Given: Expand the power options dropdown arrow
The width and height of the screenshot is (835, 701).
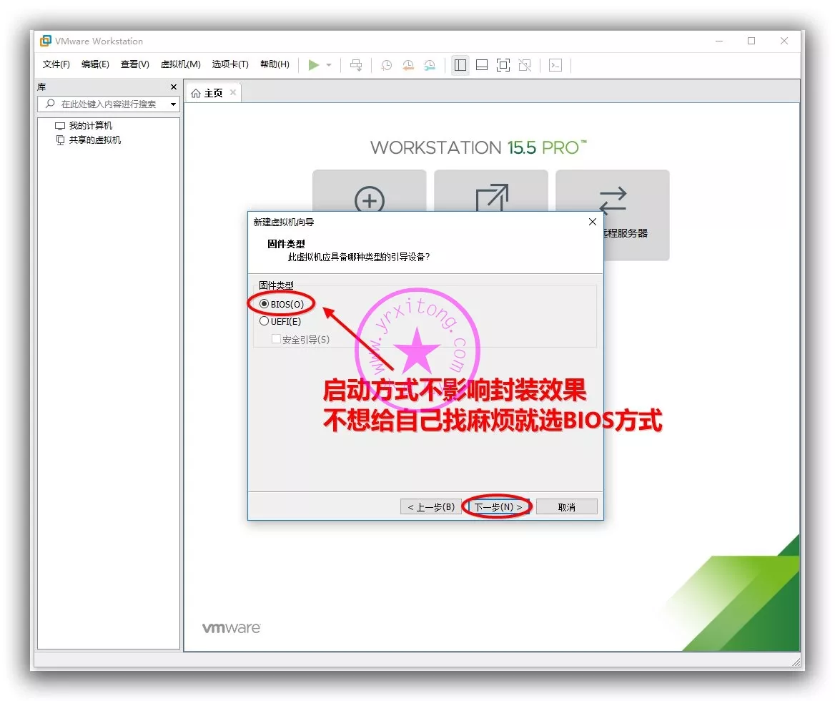Looking at the screenshot, I should [x=329, y=65].
